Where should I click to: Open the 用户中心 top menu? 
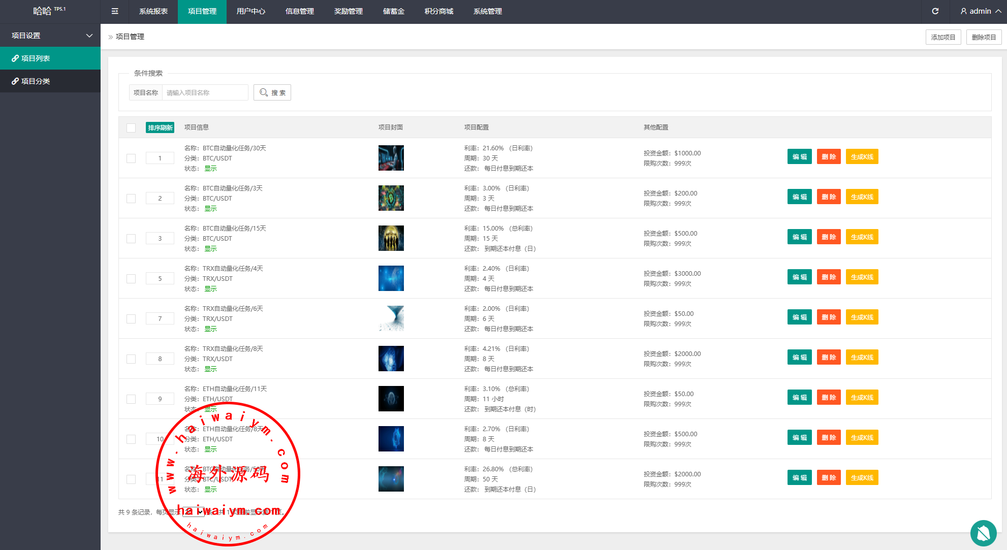pos(250,11)
